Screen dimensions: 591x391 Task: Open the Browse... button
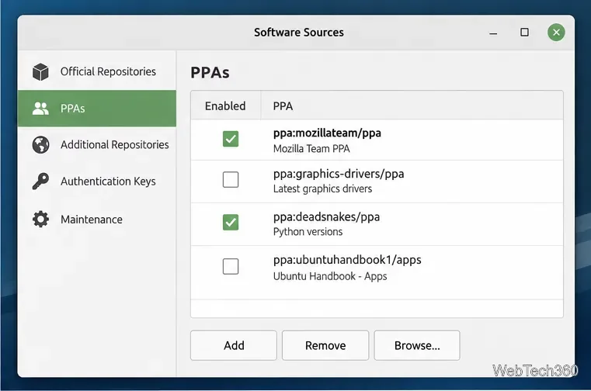417,345
